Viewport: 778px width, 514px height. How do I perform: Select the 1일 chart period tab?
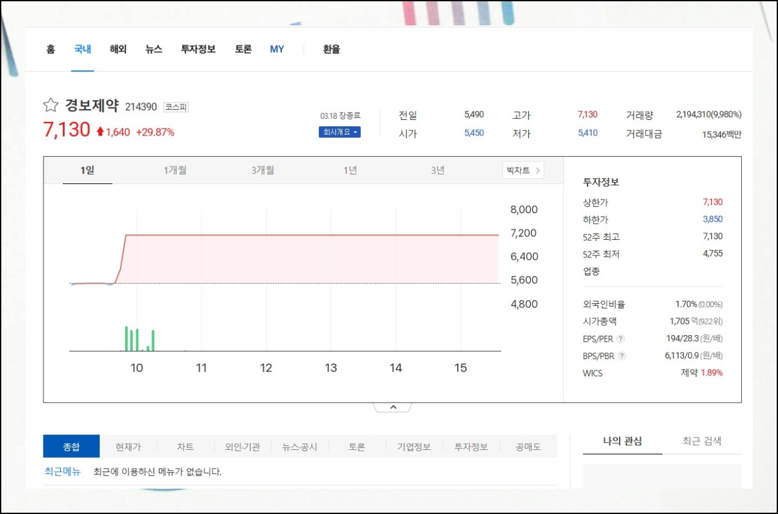tap(88, 170)
